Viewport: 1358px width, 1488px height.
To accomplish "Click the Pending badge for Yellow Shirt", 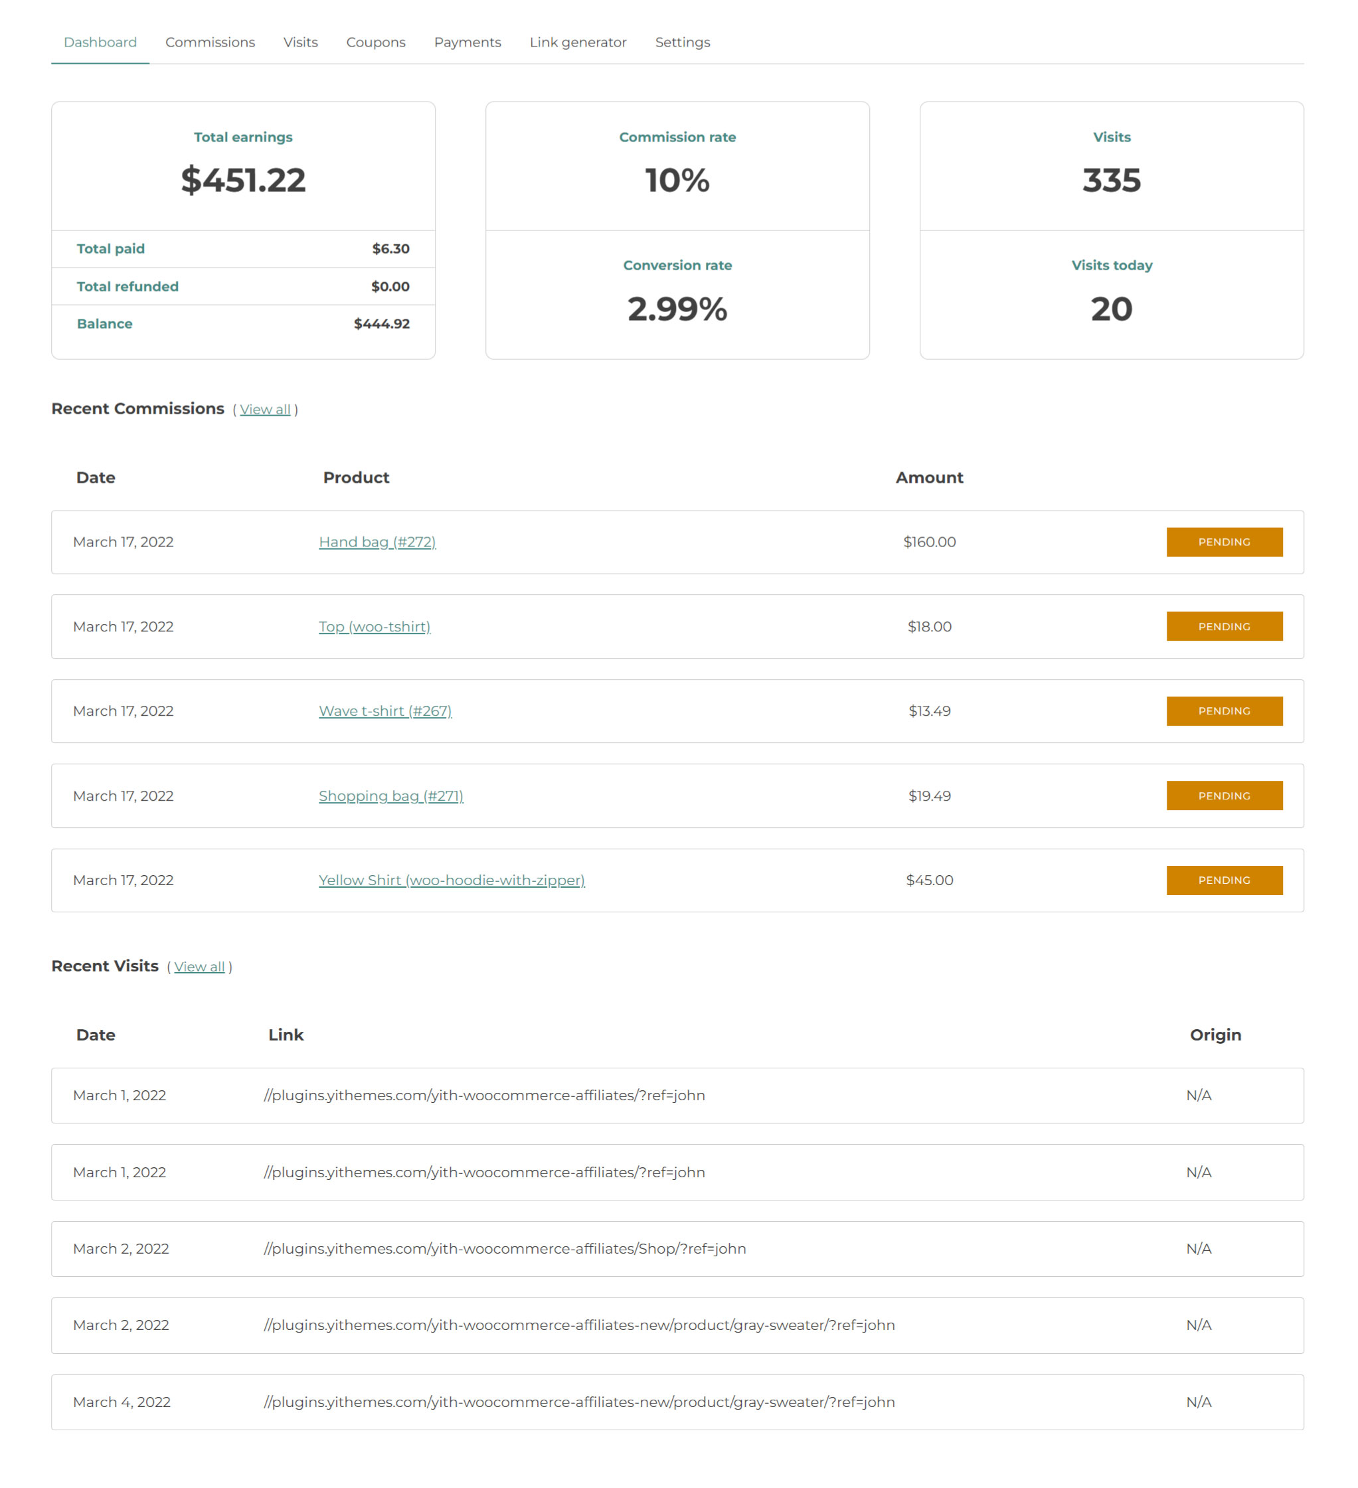I will click(1225, 880).
